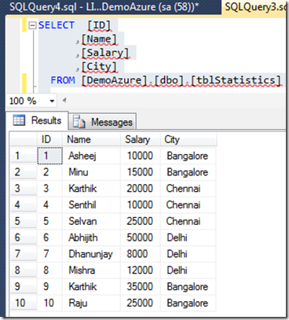
Task: Click the FROM keyword in the query
Action: [x=63, y=80]
